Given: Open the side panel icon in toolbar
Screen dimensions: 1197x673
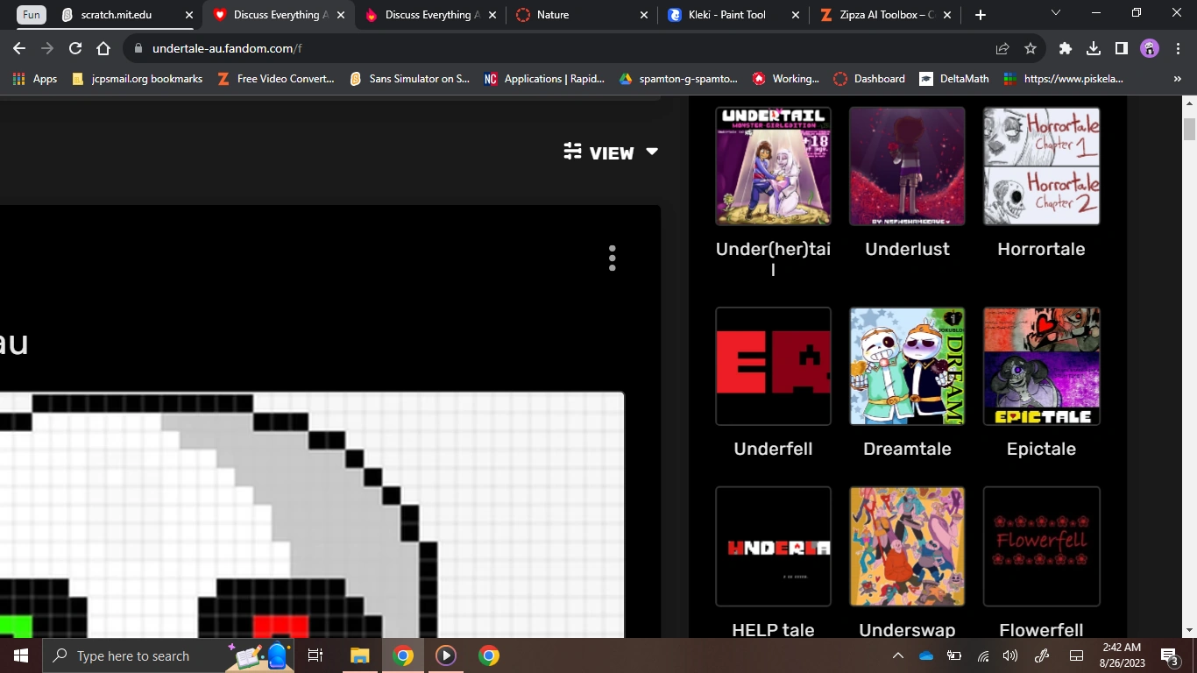Looking at the screenshot, I should pos(1122,48).
